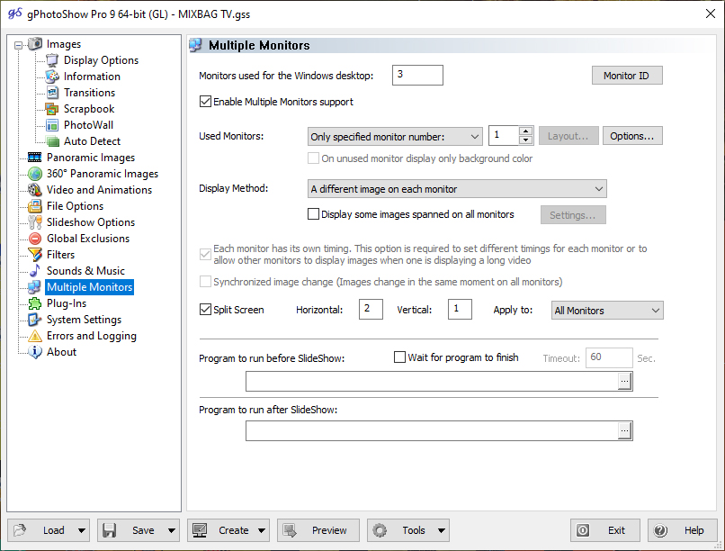Viewport: 725px width, 551px height.
Task: Click the Monitor ID button
Action: point(627,76)
